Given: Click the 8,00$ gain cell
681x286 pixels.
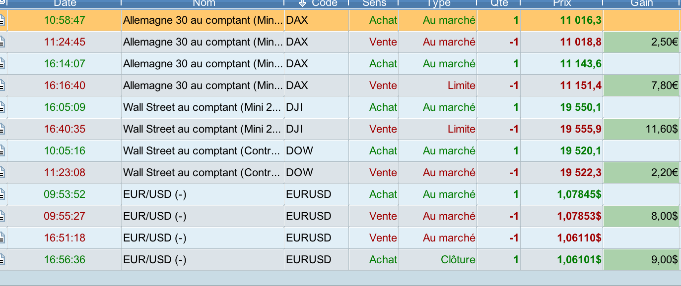Looking at the screenshot, I should 642,216.
